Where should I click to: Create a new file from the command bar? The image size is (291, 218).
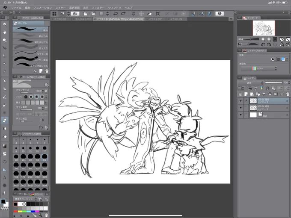pyautogui.click(x=85, y=14)
